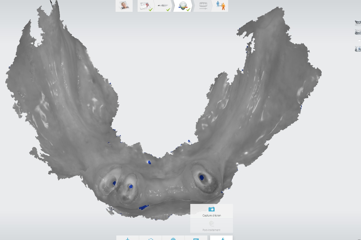
Task: Open the wrench tools menu
Action: click(x=221, y=238)
